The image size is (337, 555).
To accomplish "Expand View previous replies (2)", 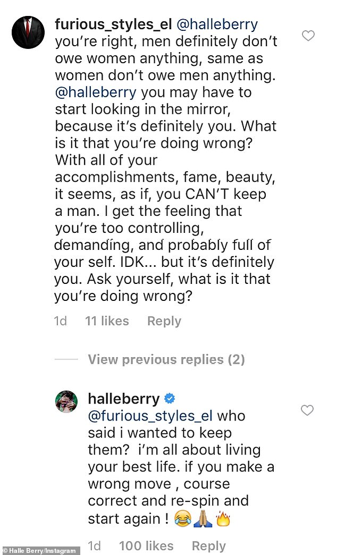I will click(x=166, y=359).
